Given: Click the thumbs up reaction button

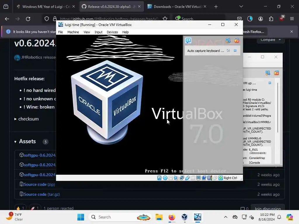Looking at the screenshot, I should click(x=20, y=208).
